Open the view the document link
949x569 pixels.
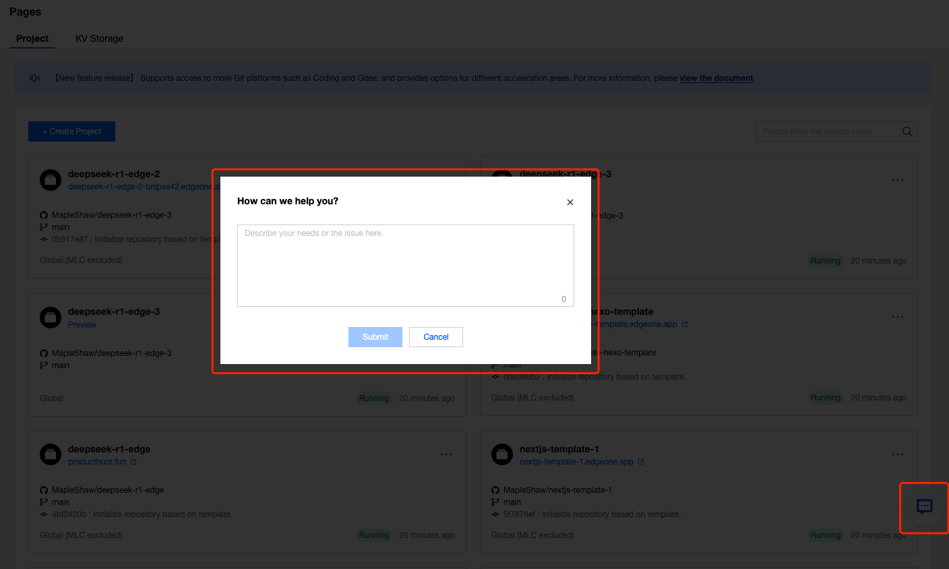pyautogui.click(x=716, y=78)
